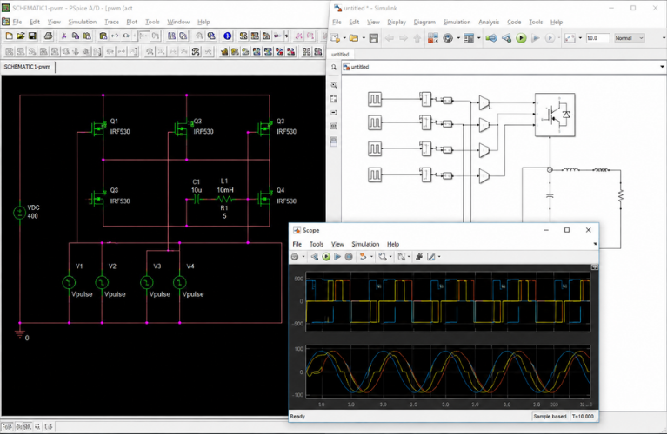
Task: Expand Simulink Open folder dropdown arrow
Action: tap(364, 38)
